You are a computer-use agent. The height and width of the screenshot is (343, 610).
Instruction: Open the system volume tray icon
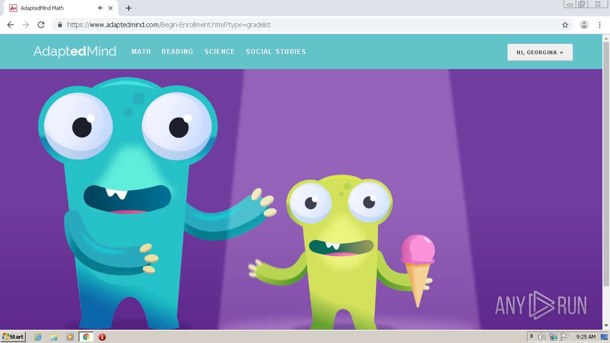pos(542,337)
